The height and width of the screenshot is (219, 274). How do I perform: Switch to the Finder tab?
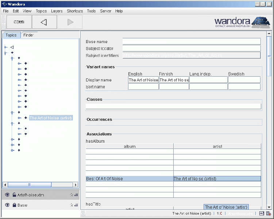(28, 35)
